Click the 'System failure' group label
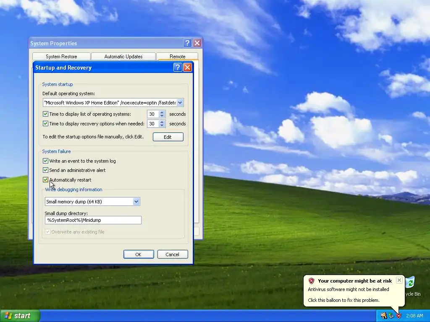This screenshot has height=322, width=430. pyautogui.click(x=56, y=151)
